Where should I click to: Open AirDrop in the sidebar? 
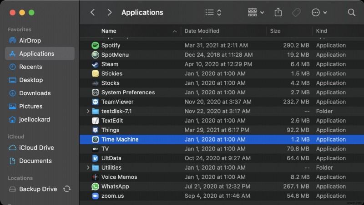(x=40, y=40)
